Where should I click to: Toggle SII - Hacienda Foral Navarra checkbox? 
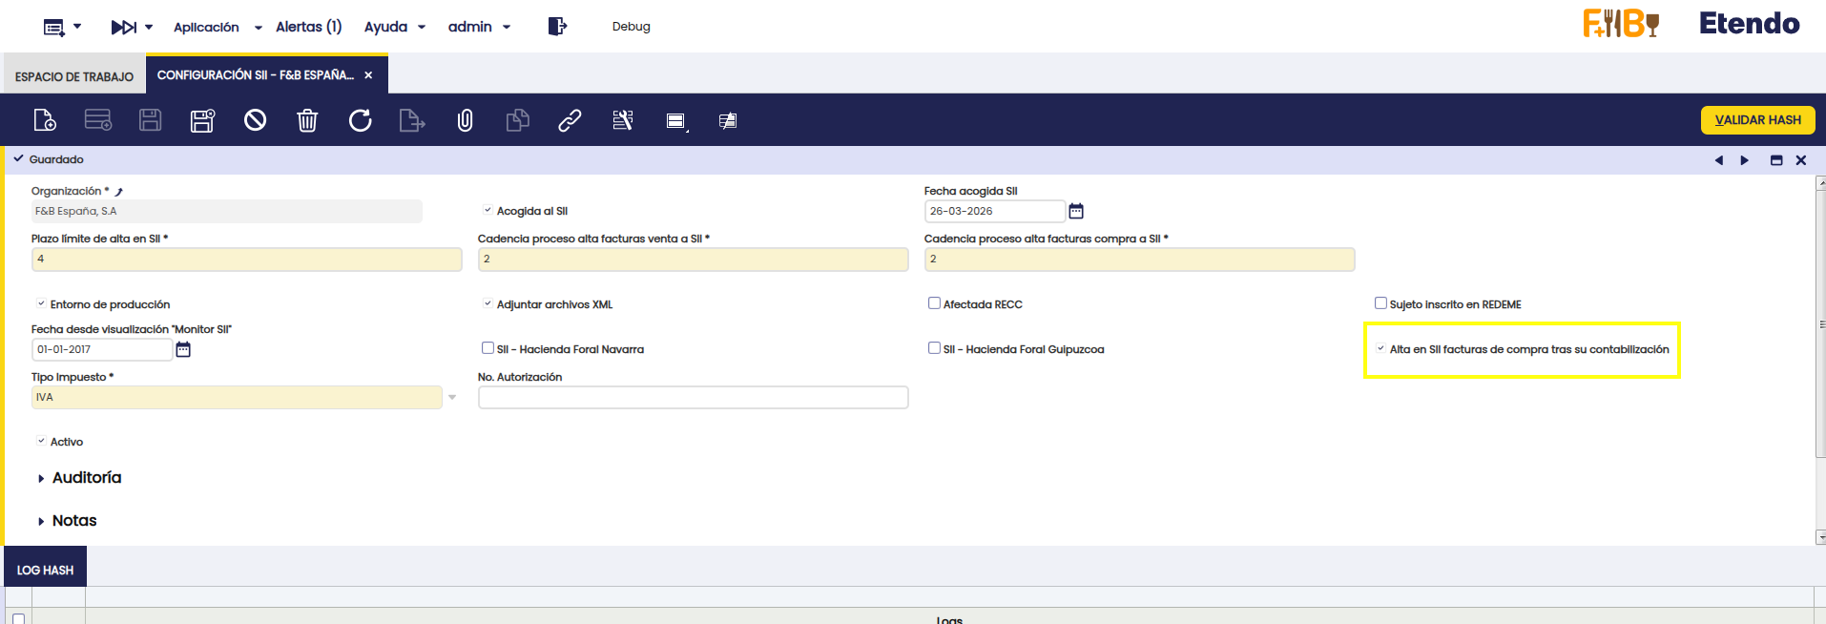488,348
